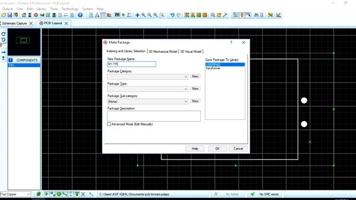This screenshot has width=356, height=200.
Task: Click the dialog question mark help button
Action: pyautogui.click(x=231, y=42)
